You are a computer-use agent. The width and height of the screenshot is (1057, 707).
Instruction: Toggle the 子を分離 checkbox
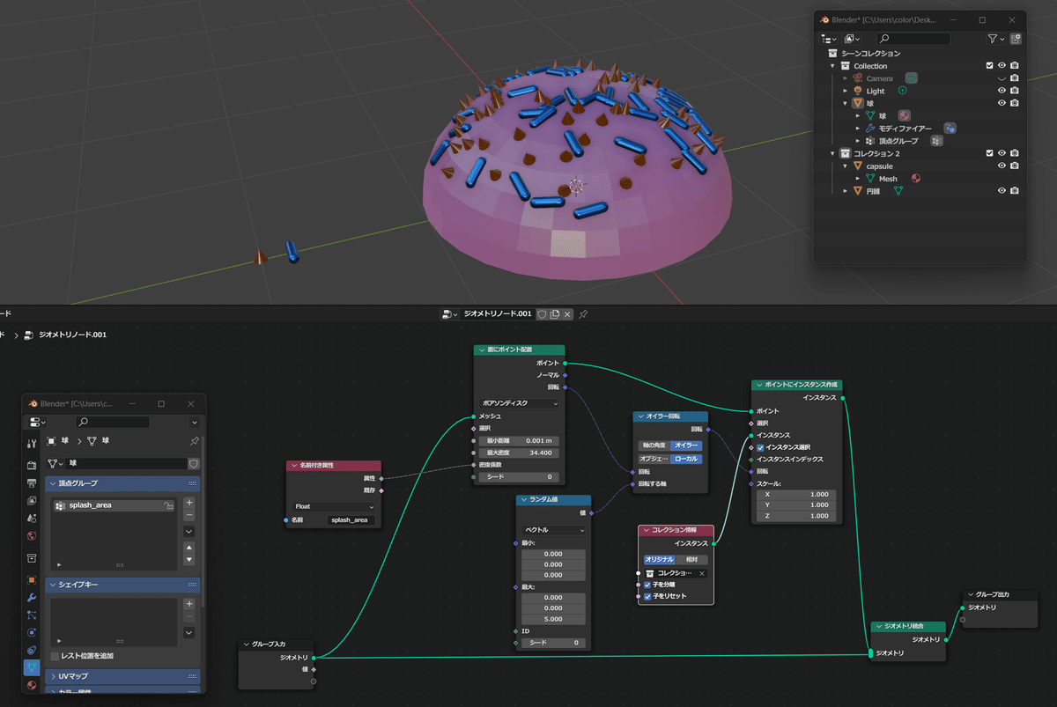point(647,584)
